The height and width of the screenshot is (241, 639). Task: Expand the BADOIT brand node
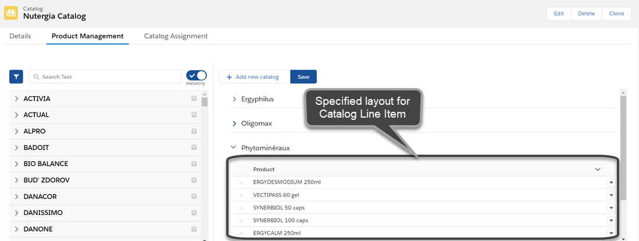tap(17, 148)
